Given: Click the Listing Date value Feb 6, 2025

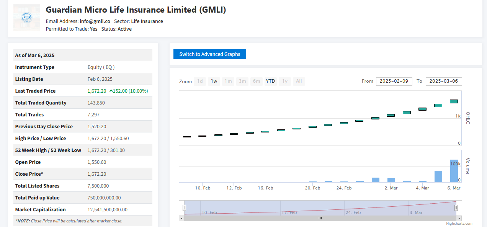Looking at the screenshot, I should point(100,79).
